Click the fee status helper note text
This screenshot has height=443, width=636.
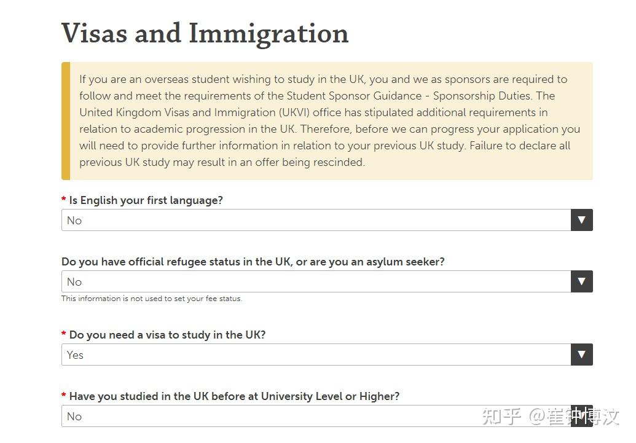(x=152, y=299)
